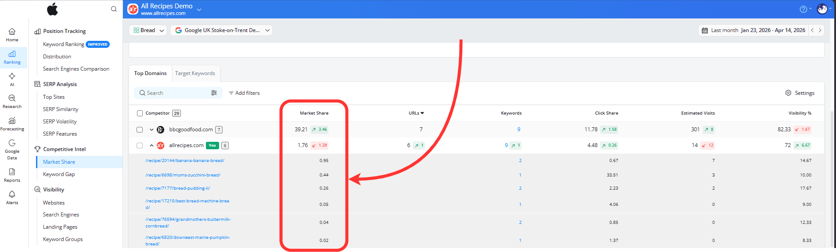Open Landing Pages menu item

click(60, 227)
